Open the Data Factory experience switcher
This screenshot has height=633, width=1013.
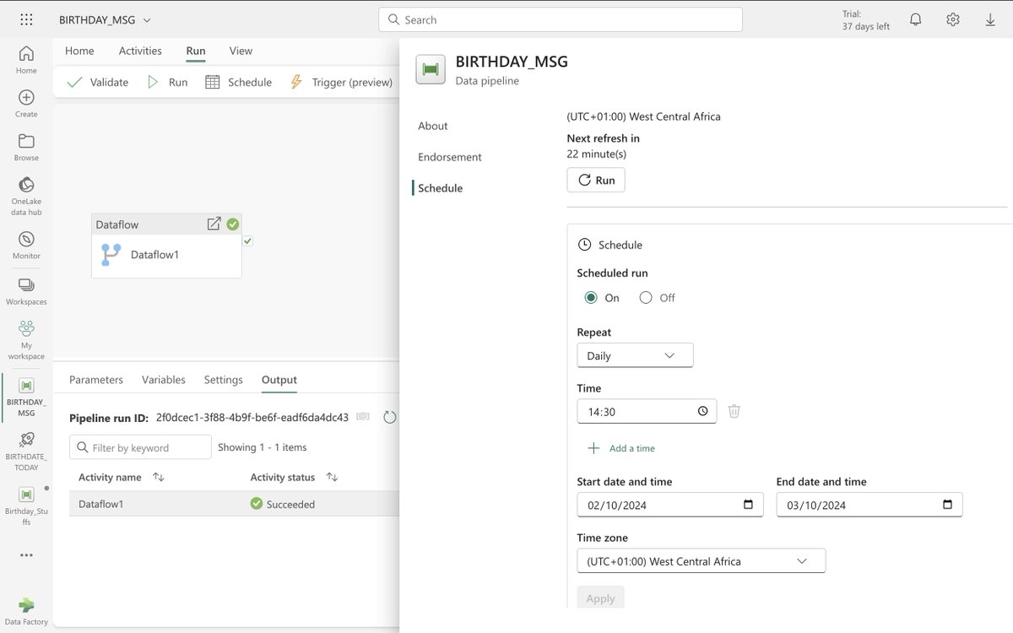tap(26, 612)
